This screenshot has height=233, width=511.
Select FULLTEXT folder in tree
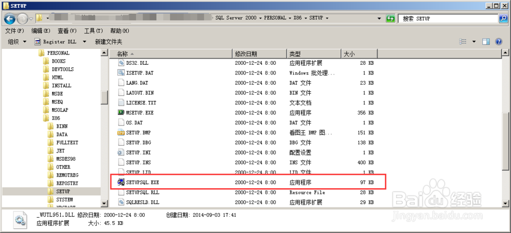pyautogui.click(x=67, y=143)
